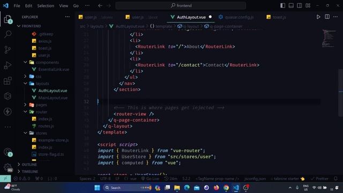Navigate back using the title bar arrow
This screenshot has height=193, width=343.
pyautogui.click(x=100, y=6)
